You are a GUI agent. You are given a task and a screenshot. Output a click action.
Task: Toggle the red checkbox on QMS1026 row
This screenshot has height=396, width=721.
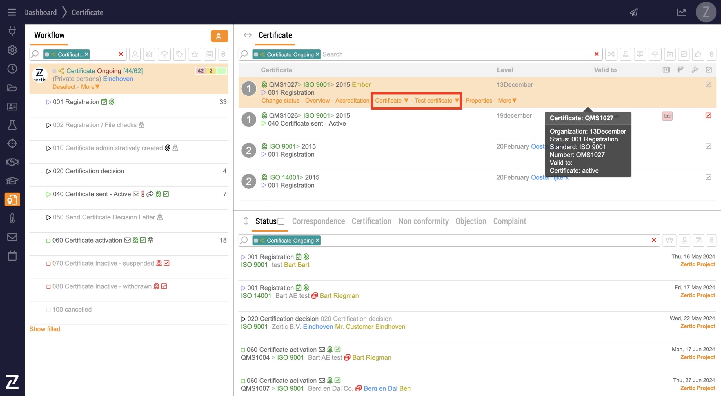click(708, 115)
